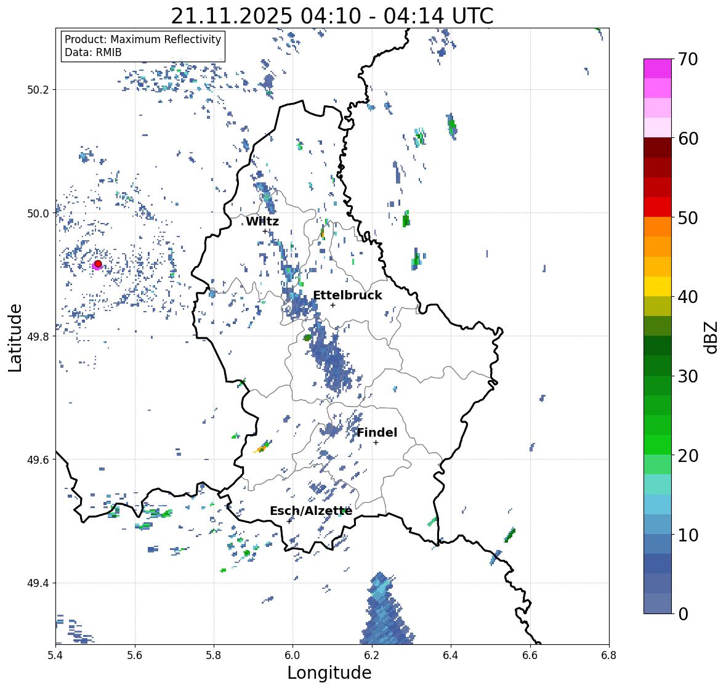Click the longitude tick label 6.2
The width and height of the screenshot is (726, 688).
tap(372, 655)
